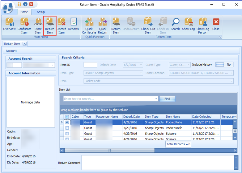
Task: Click the item list scroll-down arrow
Action: (x=235, y=138)
